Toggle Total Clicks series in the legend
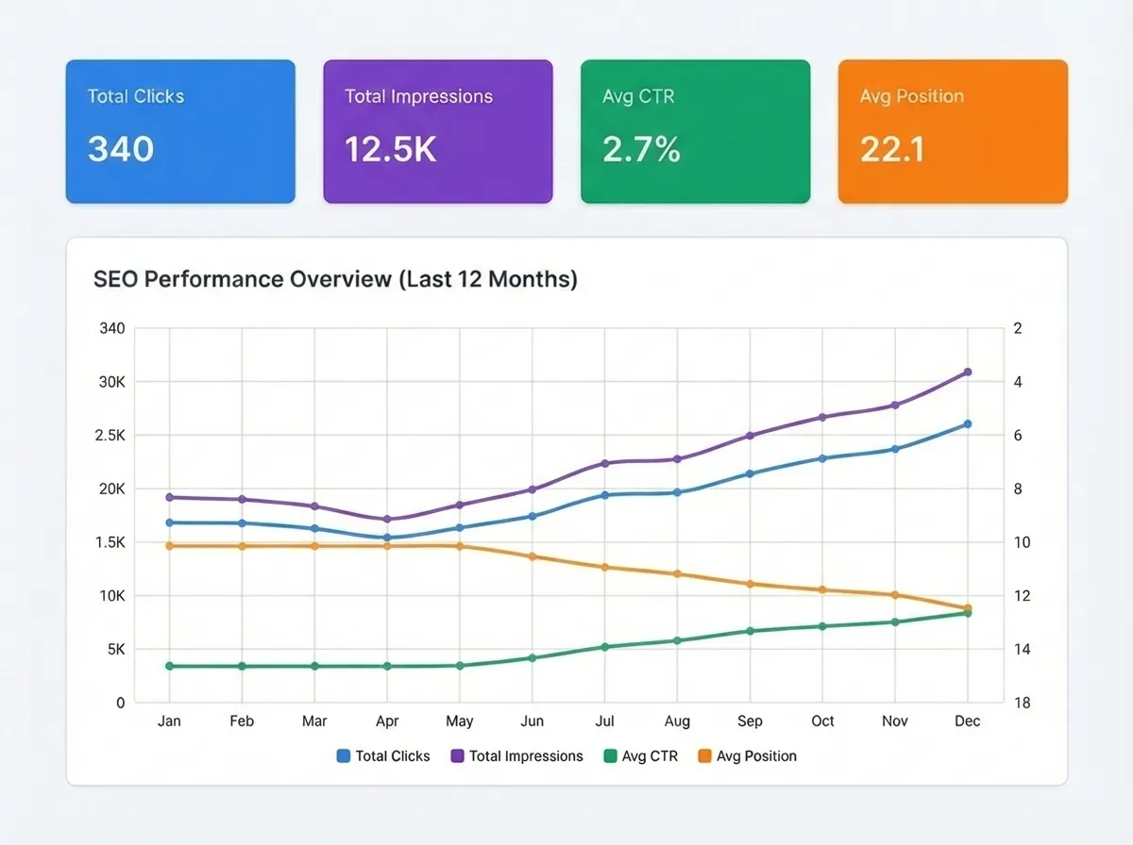 pos(383,755)
